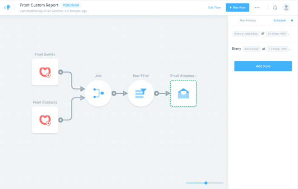Screen dimensions: 298x189
Task: Click the Join step first input arrow
Action: click(83, 89)
